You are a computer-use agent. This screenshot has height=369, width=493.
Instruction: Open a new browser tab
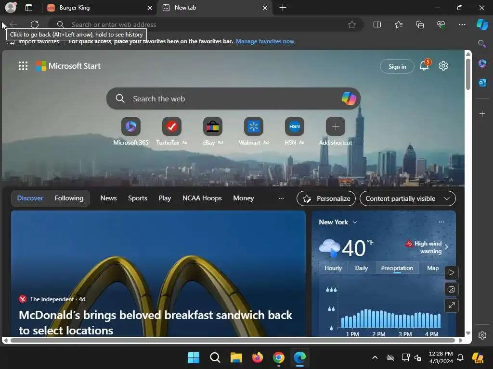pos(283,8)
